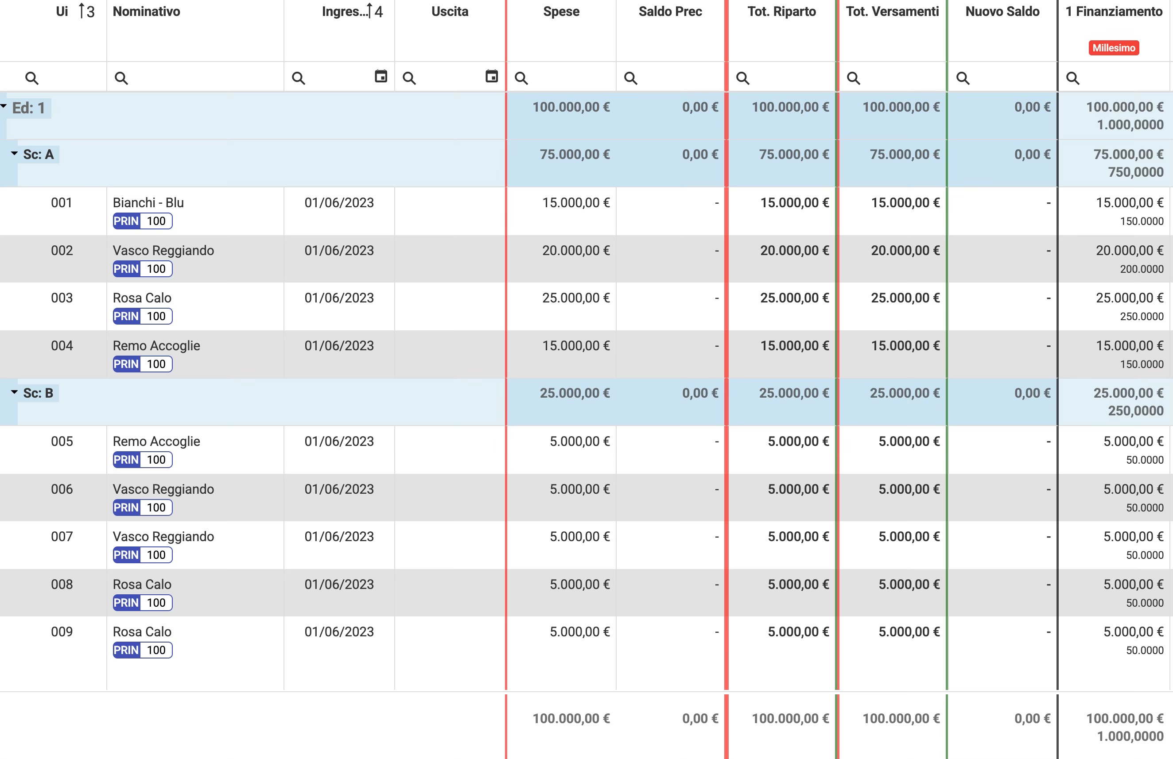Open calendar picker for Ingresso filter
Screen dimensions: 1173x759
(x=381, y=76)
